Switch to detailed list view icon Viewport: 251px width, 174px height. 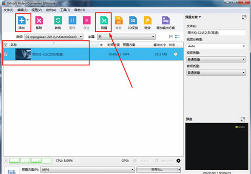point(177,36)
